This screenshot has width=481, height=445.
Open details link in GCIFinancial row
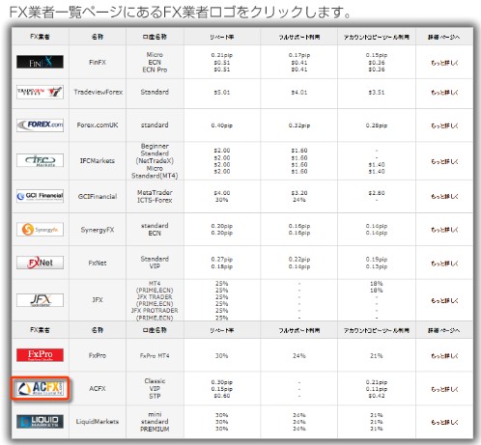click(444, 196)
